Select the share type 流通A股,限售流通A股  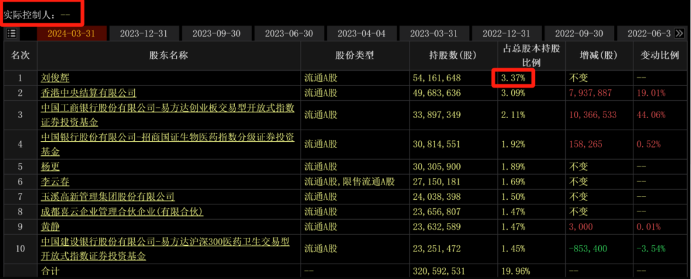tap(349, 182)
